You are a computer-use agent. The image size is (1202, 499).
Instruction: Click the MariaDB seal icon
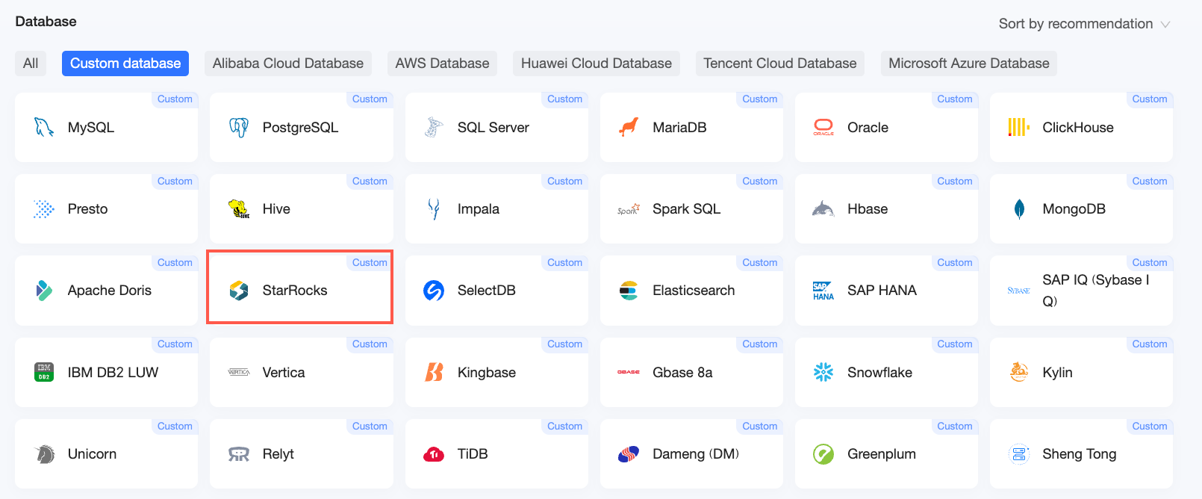(629, 128)
